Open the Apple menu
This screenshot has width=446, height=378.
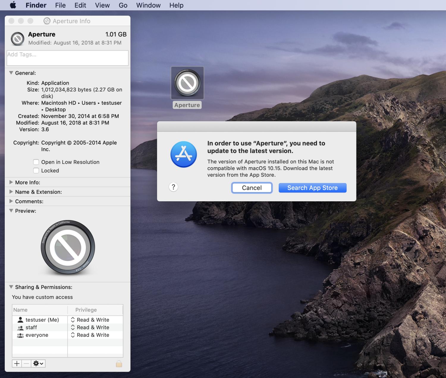pos(13,5)
